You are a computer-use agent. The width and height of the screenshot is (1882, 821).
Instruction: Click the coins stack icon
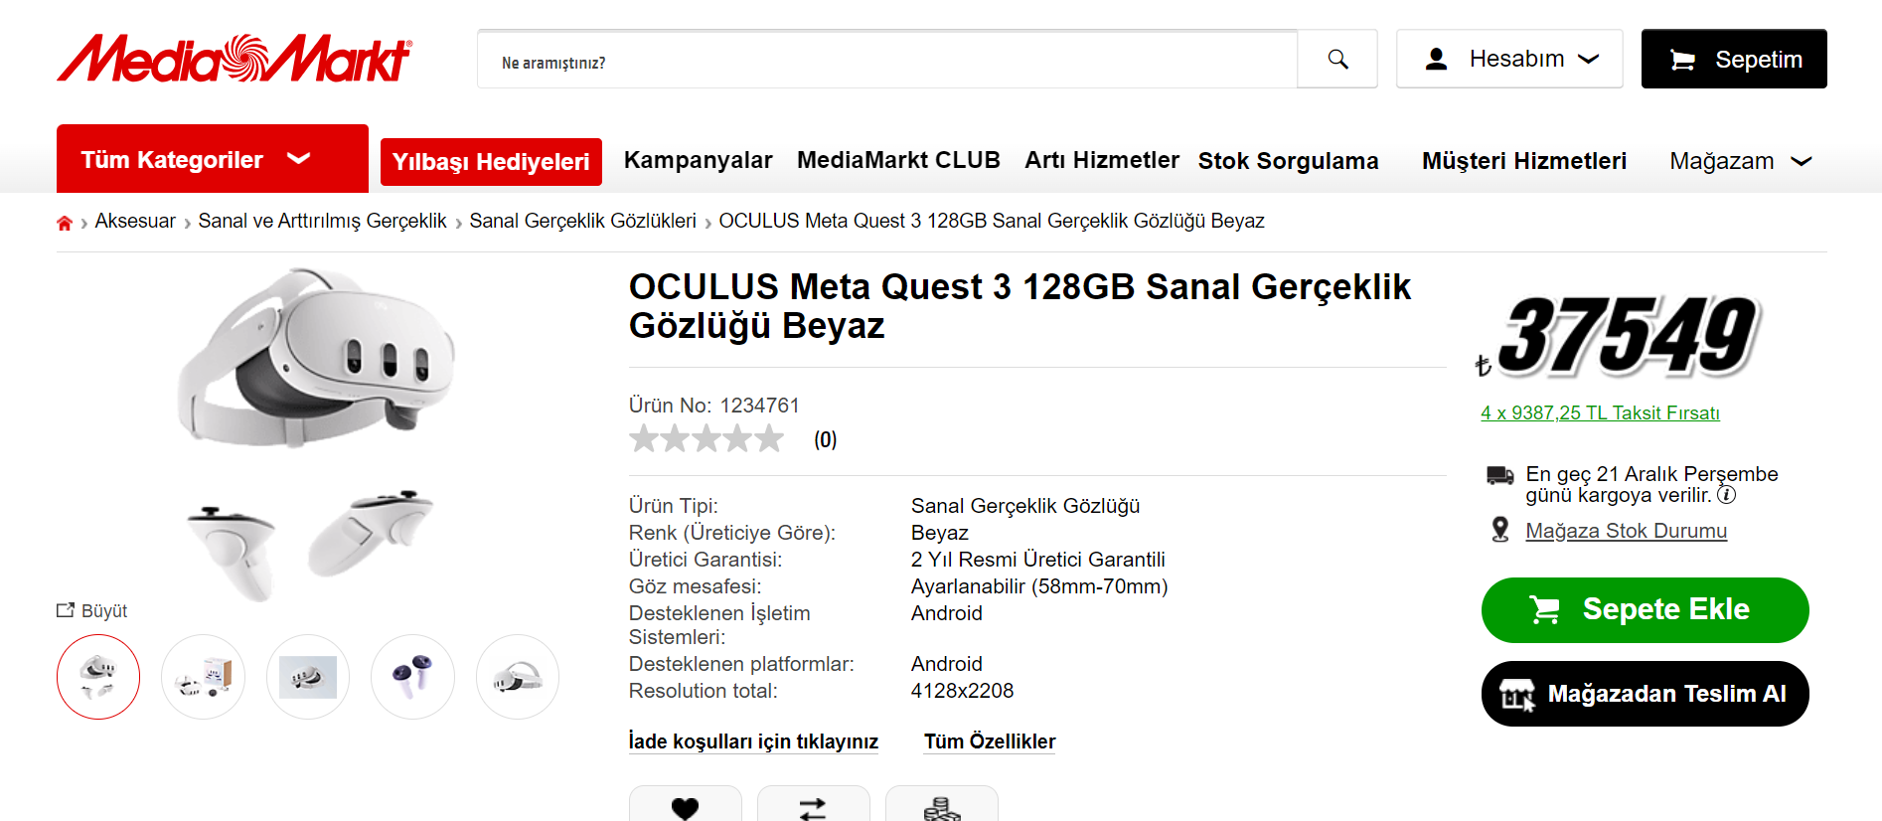point(941,807)
